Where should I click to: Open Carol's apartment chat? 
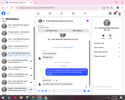click(x=16, y=40)
